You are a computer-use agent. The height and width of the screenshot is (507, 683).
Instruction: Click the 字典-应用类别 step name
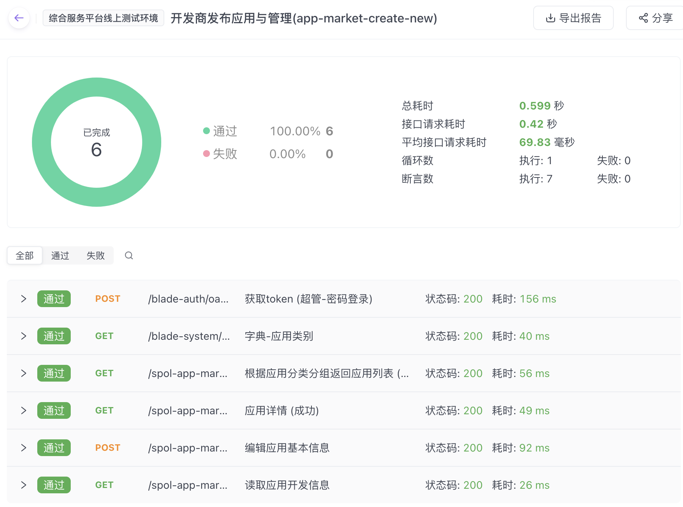(x=279, y=336)
